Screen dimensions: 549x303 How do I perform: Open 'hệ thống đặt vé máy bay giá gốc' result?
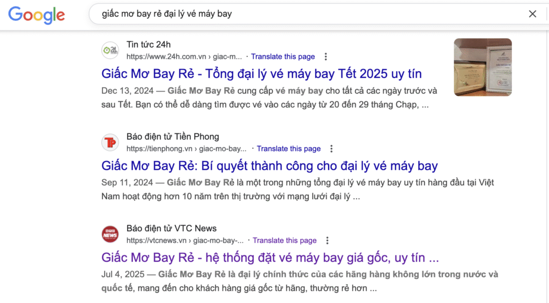(x=270, y=257)
